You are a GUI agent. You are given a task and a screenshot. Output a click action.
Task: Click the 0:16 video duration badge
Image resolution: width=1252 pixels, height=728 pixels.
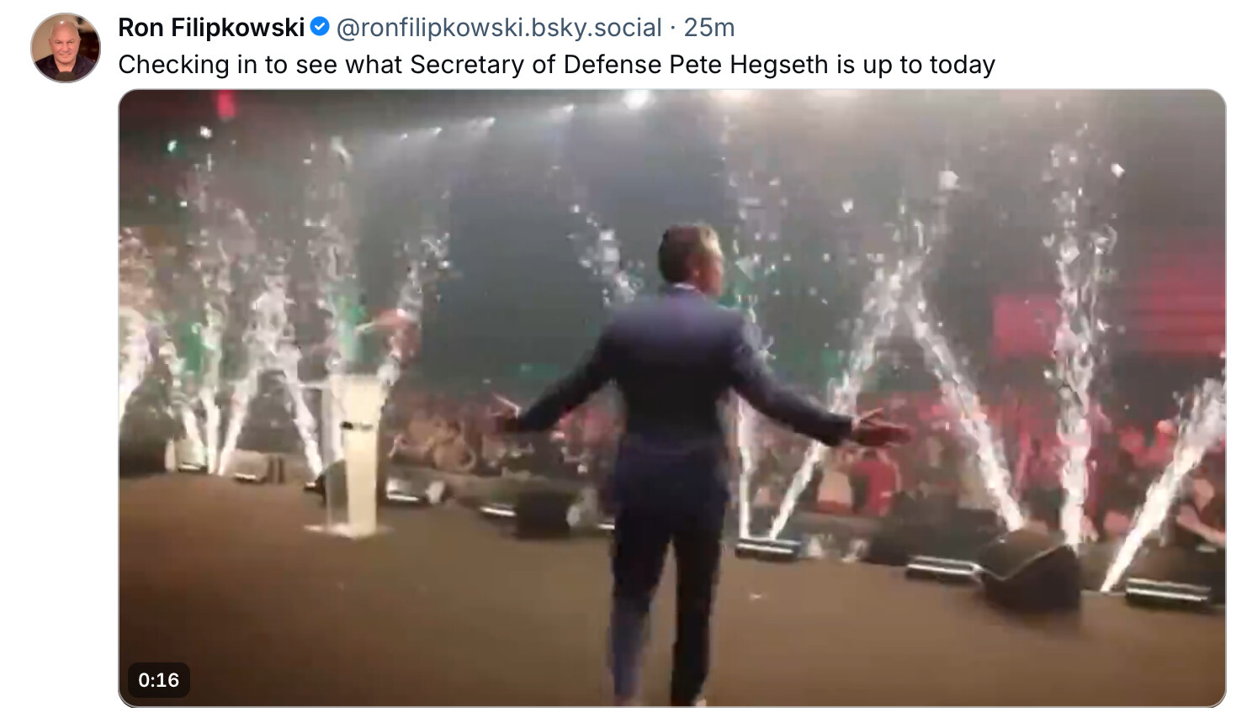(x=159, y=680)
